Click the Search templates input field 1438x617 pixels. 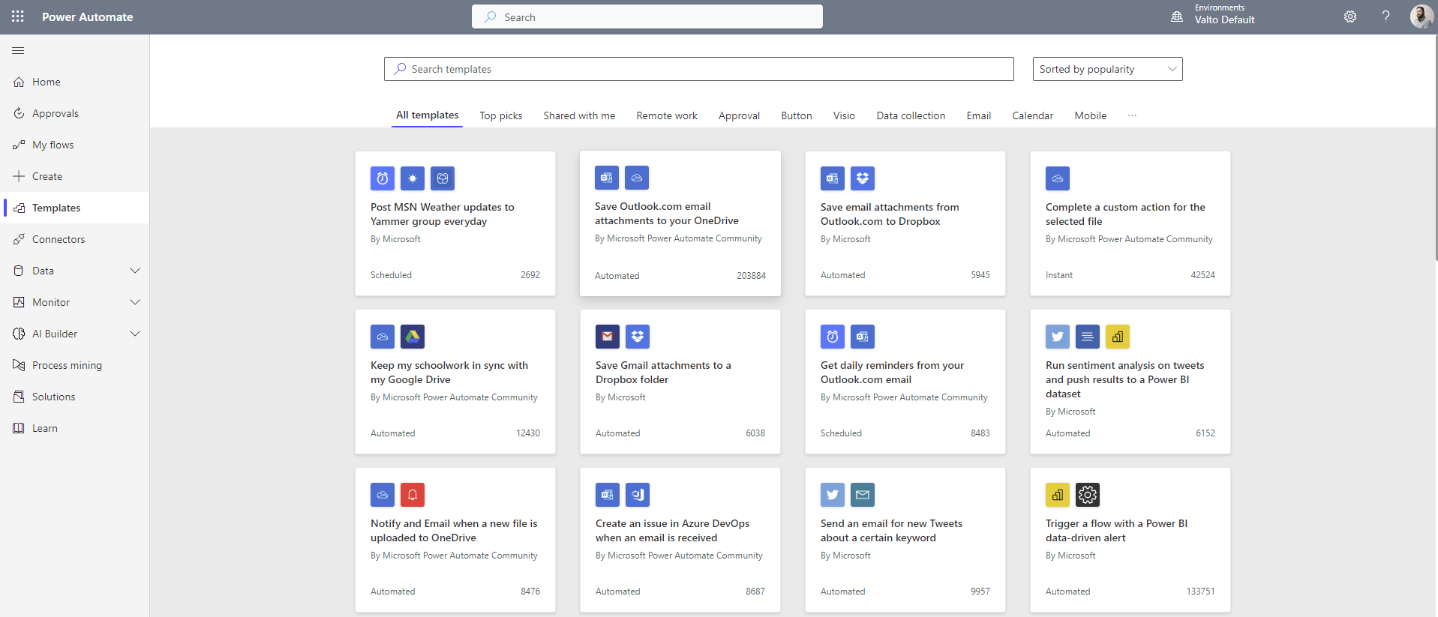(x=698, y=69)
